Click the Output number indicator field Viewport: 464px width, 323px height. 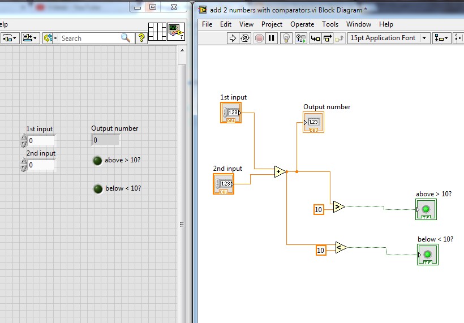pyautogui.click(x=105, y=140)
